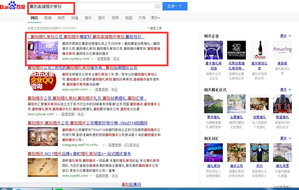Viewport: 299px width, 190px height.
Task: Switch to the 视频 tab
Action: 115,18
